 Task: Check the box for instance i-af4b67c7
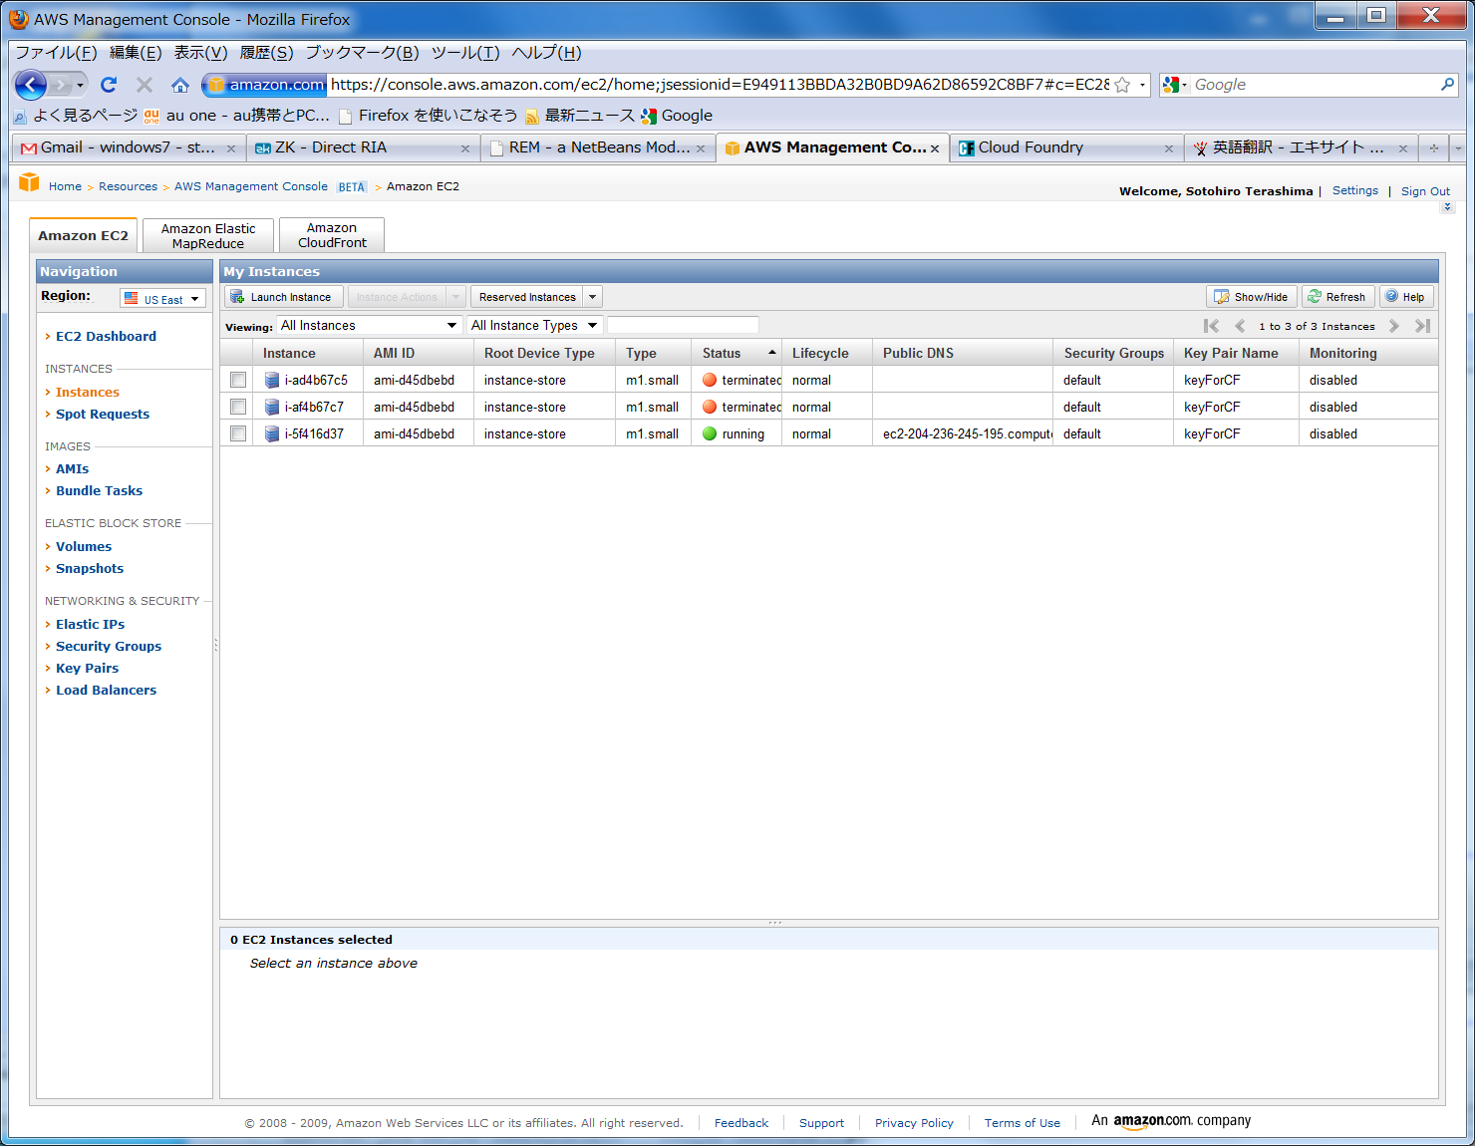238,407
